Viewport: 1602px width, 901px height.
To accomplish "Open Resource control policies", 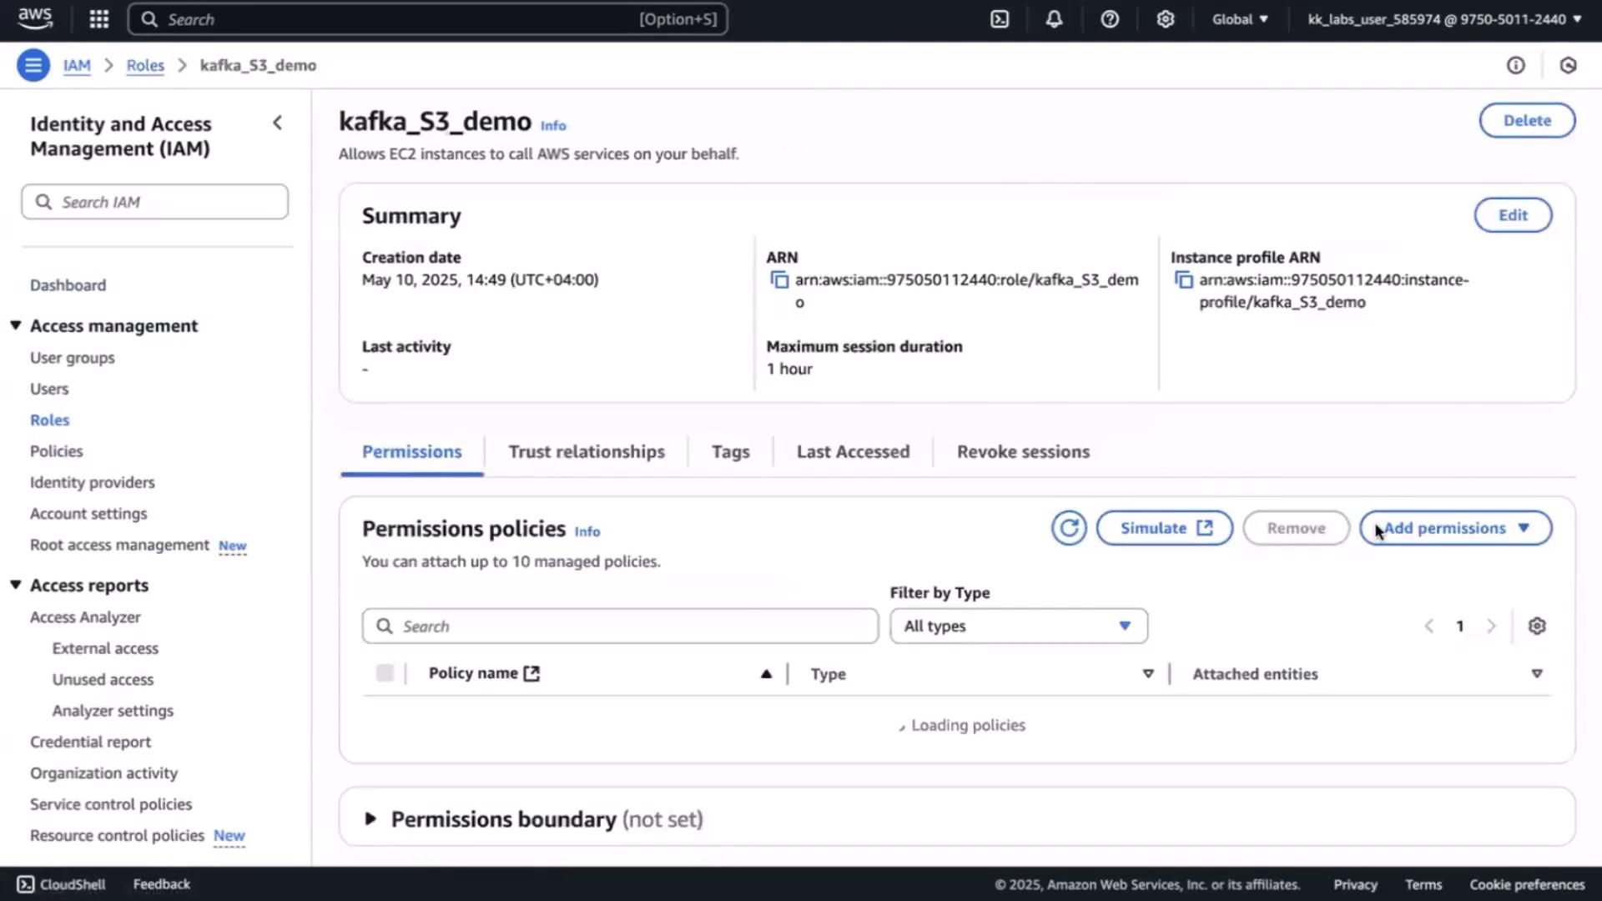I will click(118, 835).
